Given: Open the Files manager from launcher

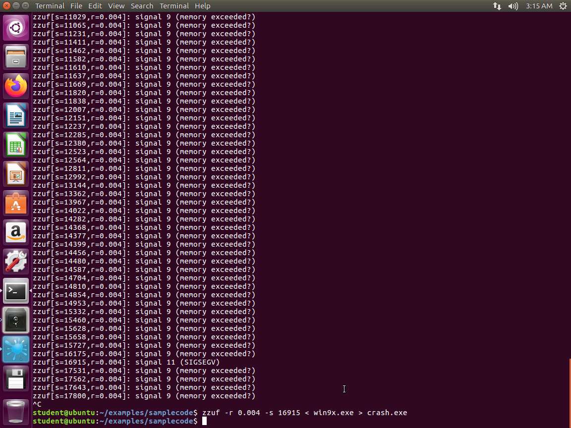Looking at the screenshot, I should point(16,57).
